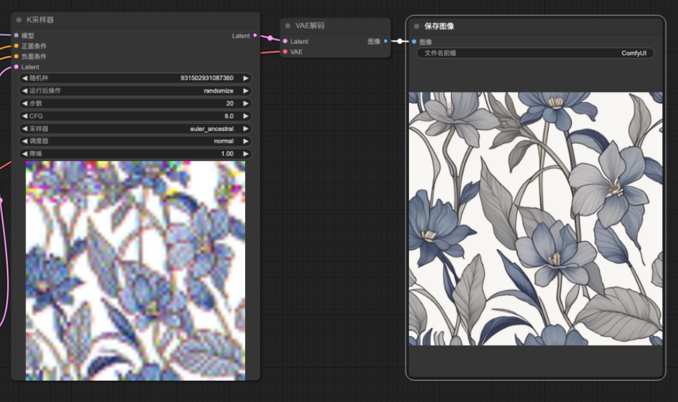
Task: Increase 步数 steps with right arrow
Action: 246,103
